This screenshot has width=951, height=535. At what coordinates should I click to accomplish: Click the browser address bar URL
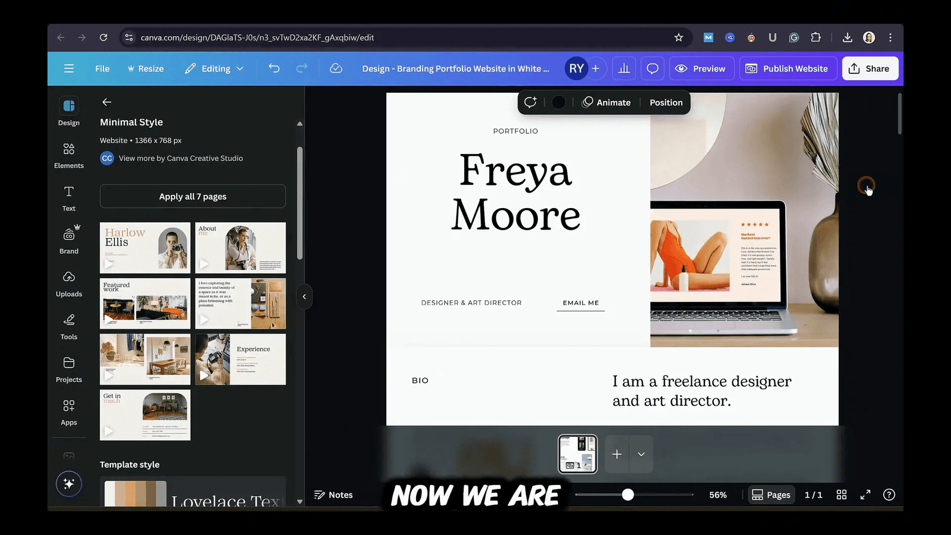257,37
